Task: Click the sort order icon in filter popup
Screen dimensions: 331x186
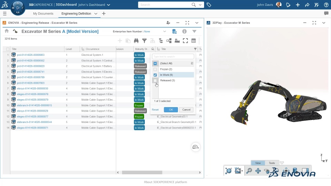Action: (192, 63)
